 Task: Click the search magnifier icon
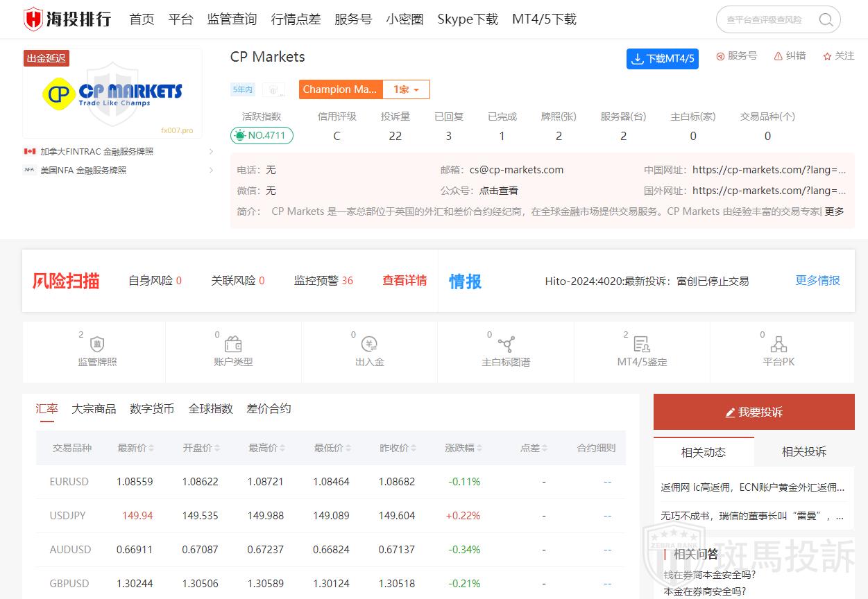[x=826, y=20]
